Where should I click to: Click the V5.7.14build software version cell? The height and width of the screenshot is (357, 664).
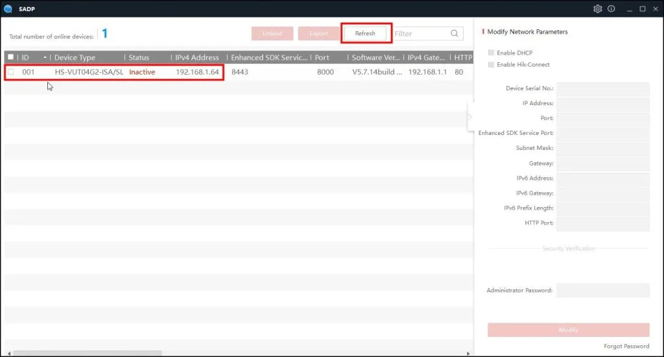point(377,72)
